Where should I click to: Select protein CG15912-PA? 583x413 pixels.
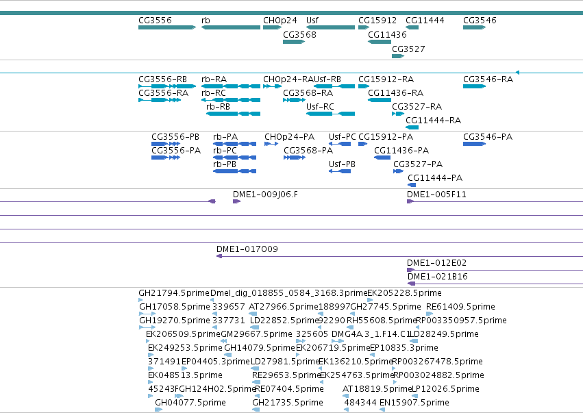click(x=362, y=144)
